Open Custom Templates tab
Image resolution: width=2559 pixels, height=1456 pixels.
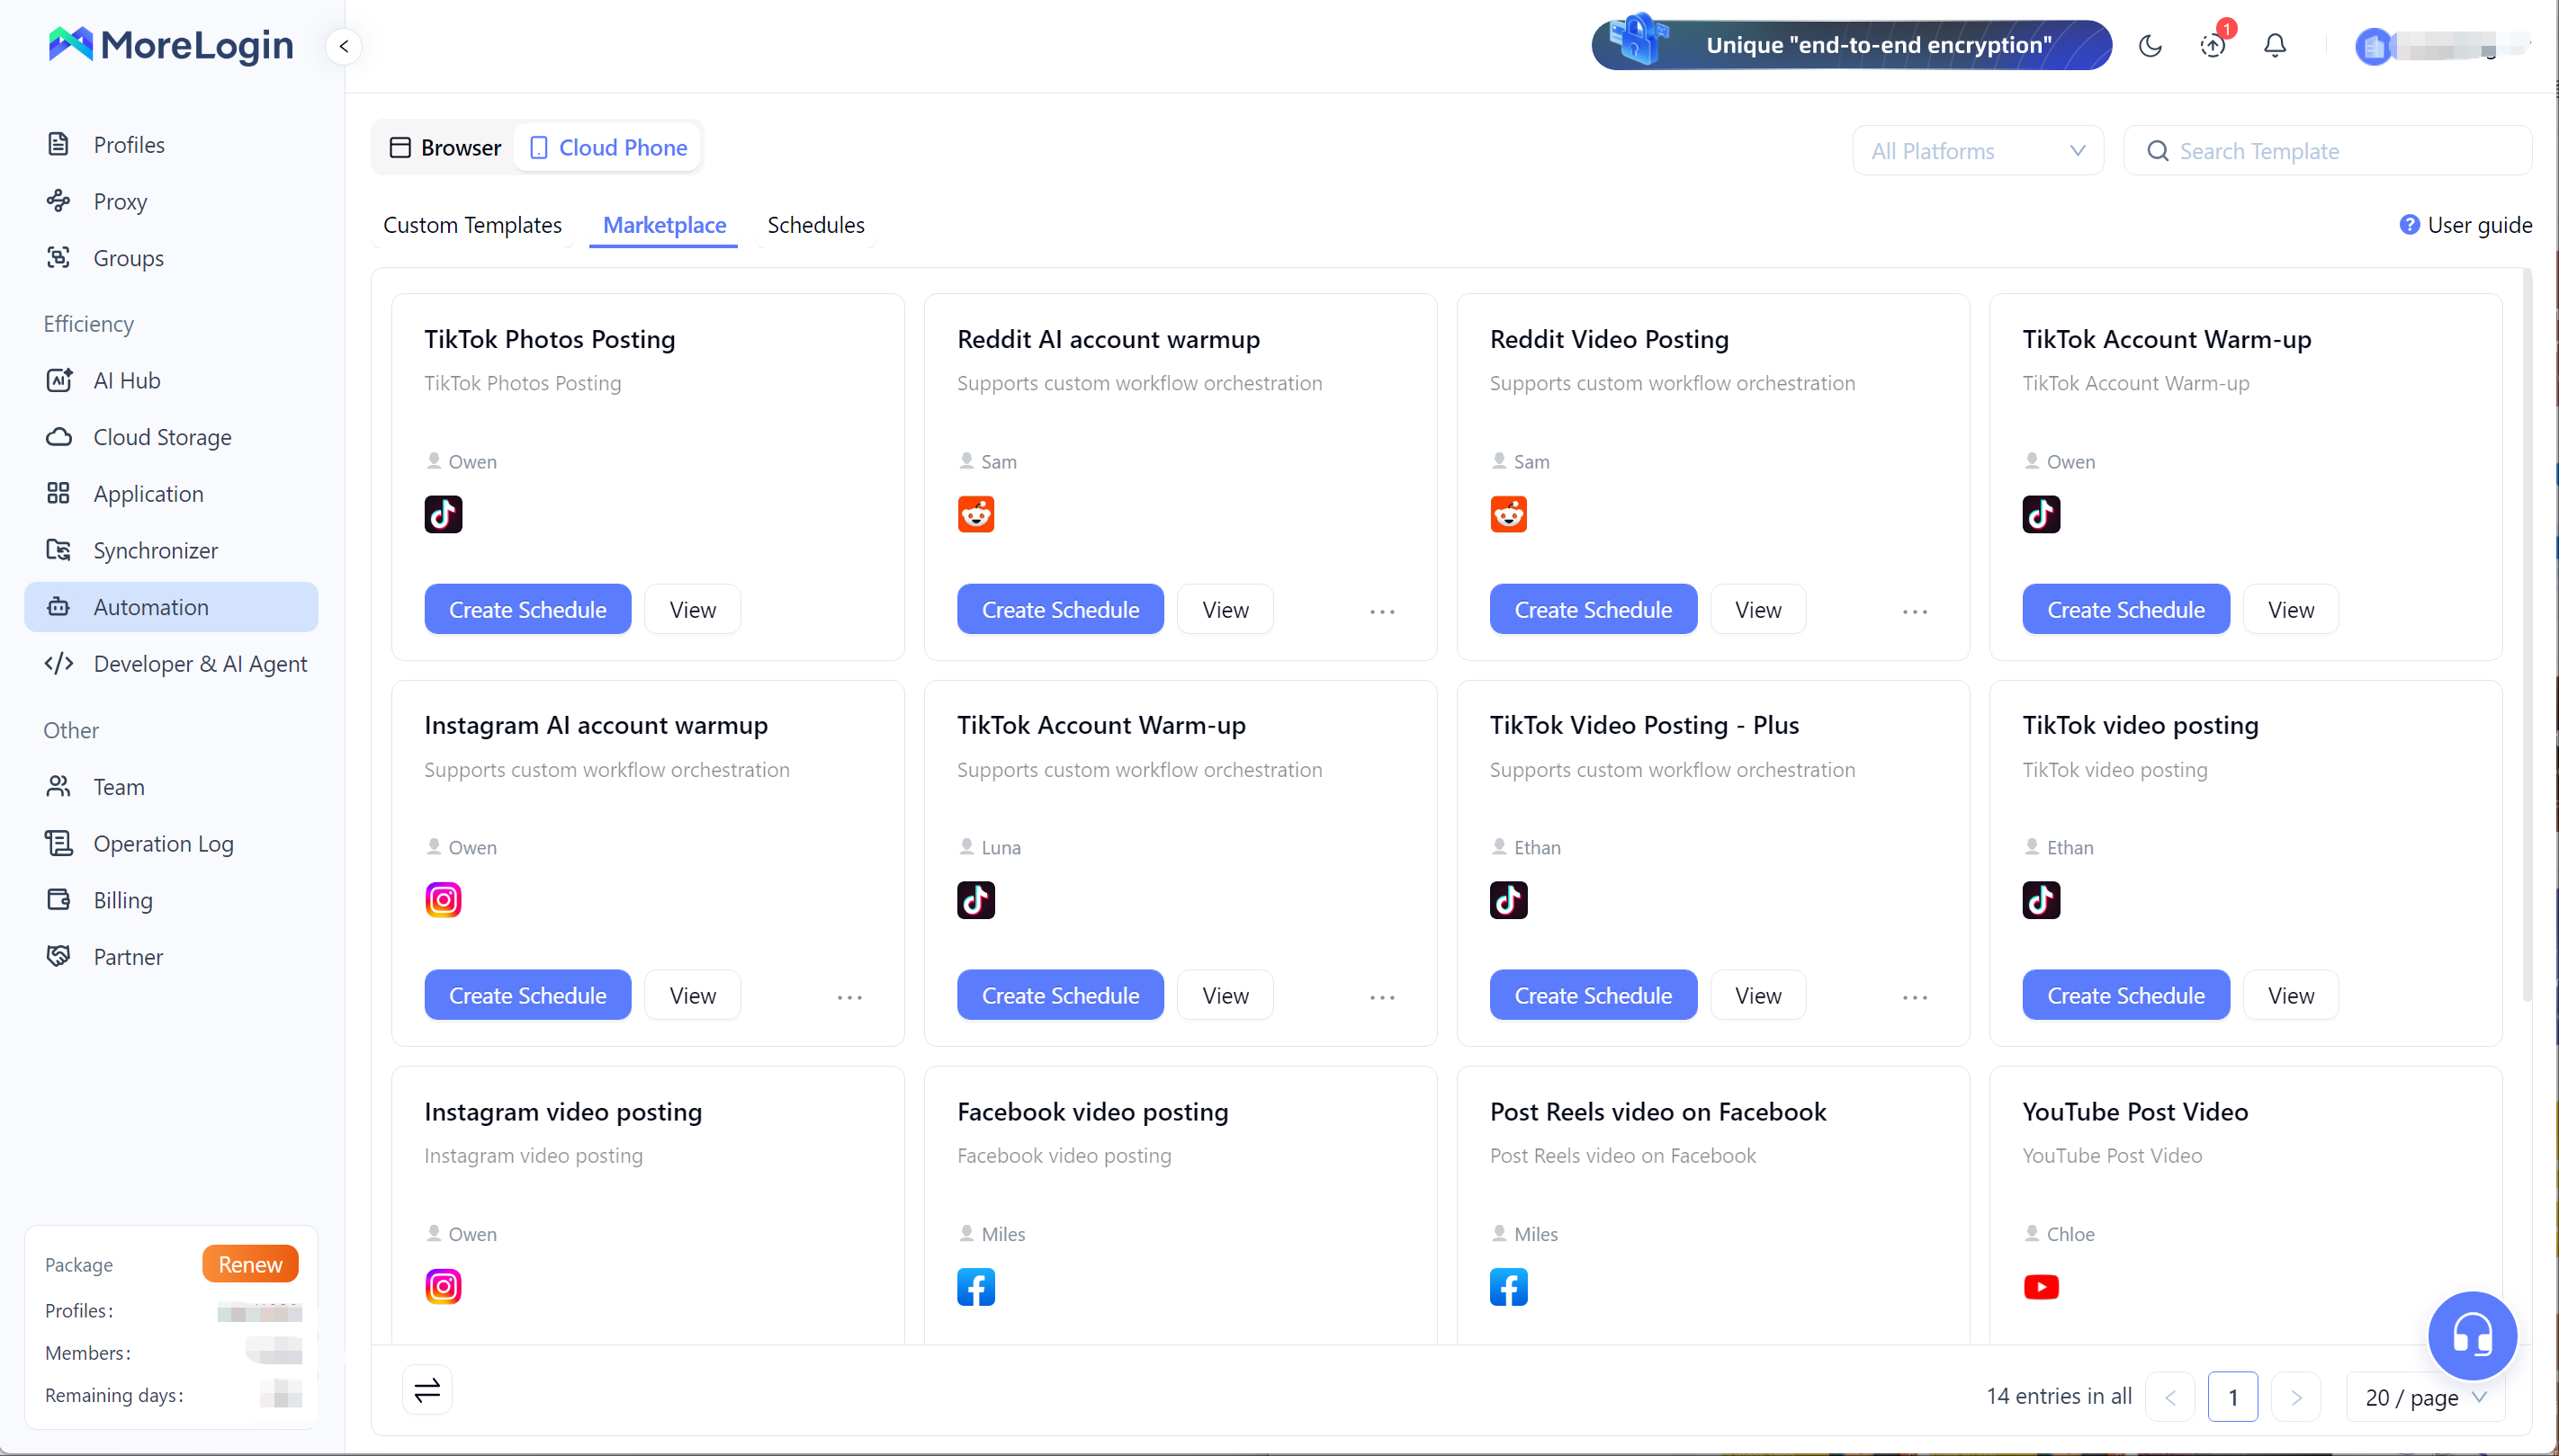pos(472,225)
